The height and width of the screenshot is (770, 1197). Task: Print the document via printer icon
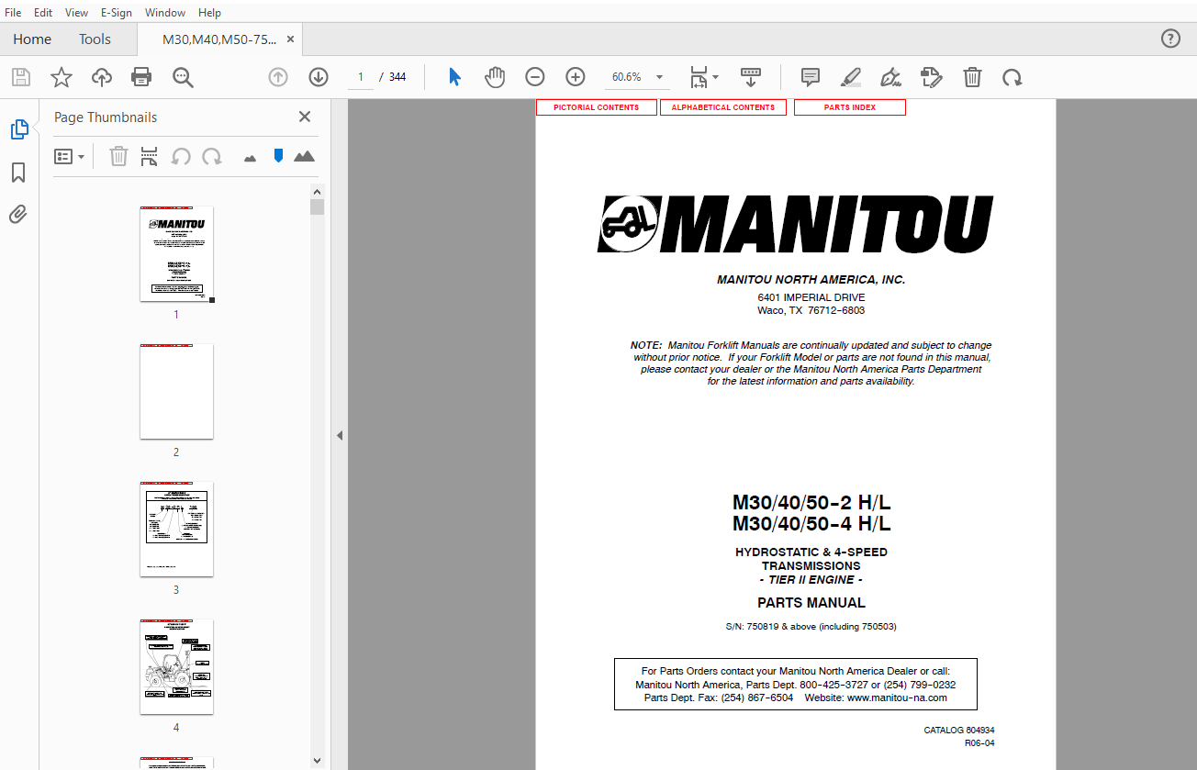[141, 77]
